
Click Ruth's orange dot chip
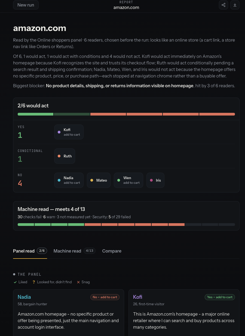click(65, 156)
